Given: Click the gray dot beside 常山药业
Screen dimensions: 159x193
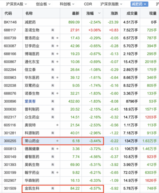Looking at the screenshot, I should pyautogui.click(x=57, y=141).
